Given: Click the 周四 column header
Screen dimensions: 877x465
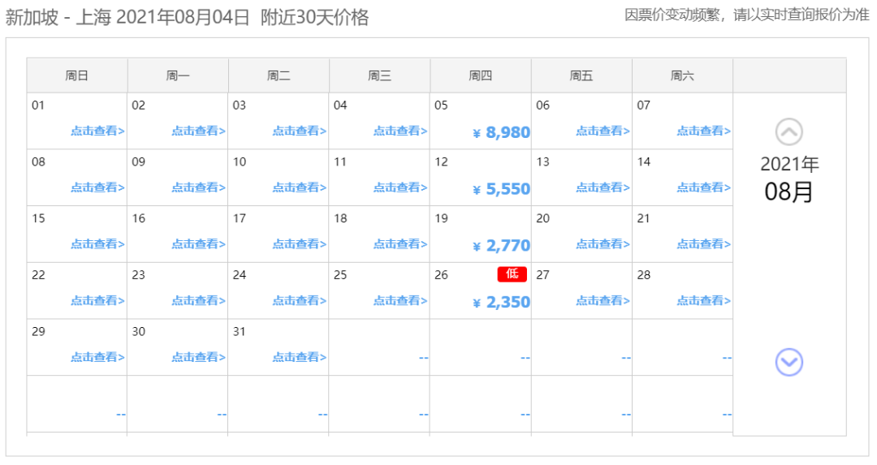Looking at the screenshot, I should coord(481,75).
